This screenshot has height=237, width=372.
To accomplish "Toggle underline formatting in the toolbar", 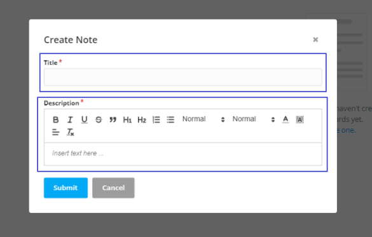I will click(84, 119).
